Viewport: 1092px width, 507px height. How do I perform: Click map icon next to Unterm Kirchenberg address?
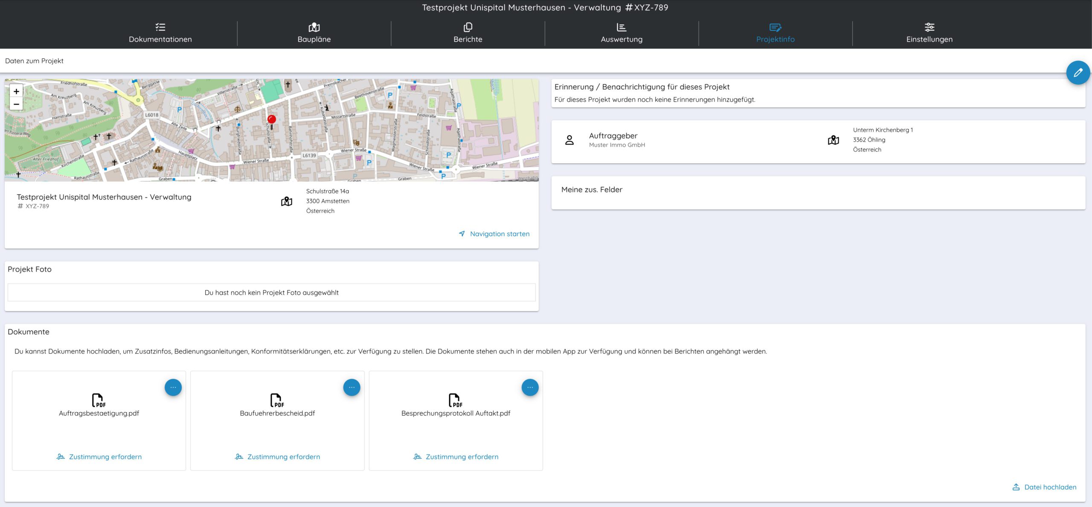833,140
